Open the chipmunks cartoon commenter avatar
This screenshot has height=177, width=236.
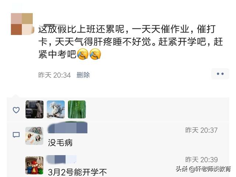tap(34, 166)
